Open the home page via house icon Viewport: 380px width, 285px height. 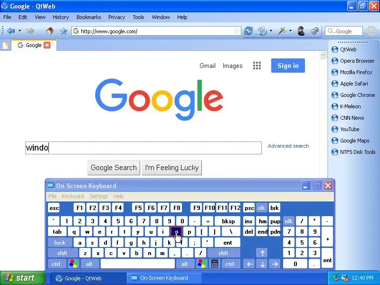coord(50,31)
